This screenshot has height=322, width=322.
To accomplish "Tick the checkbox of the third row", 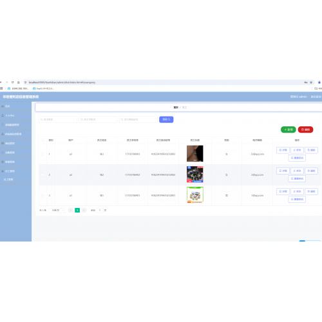I will 43,196.
